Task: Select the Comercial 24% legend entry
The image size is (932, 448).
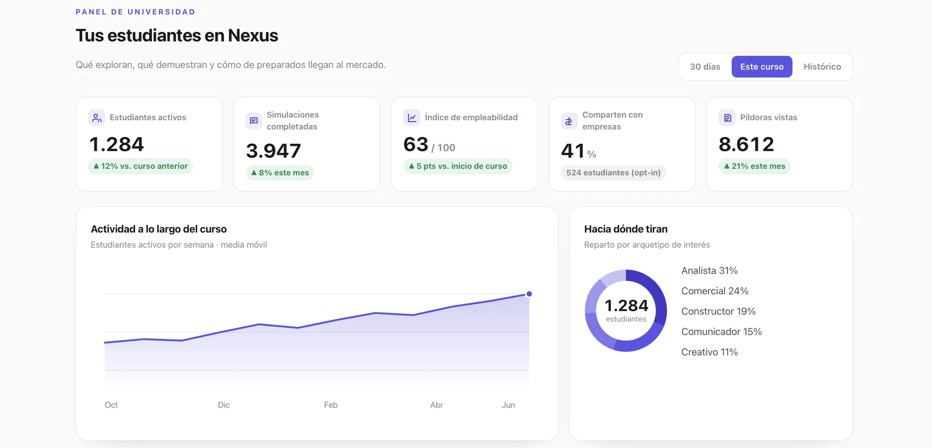Action: 715,291
